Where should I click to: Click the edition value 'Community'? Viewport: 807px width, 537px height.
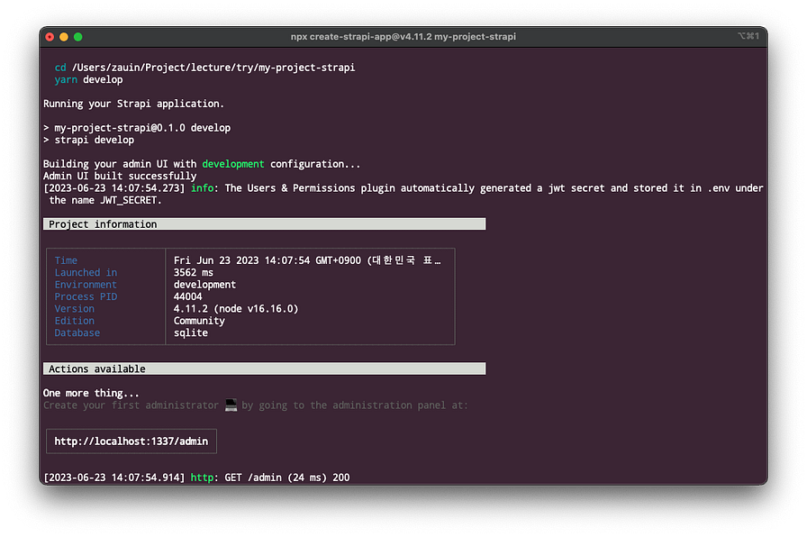pos(199,321)
